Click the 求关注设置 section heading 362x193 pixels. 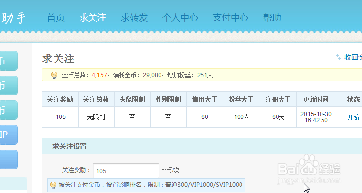click(70, 146)
